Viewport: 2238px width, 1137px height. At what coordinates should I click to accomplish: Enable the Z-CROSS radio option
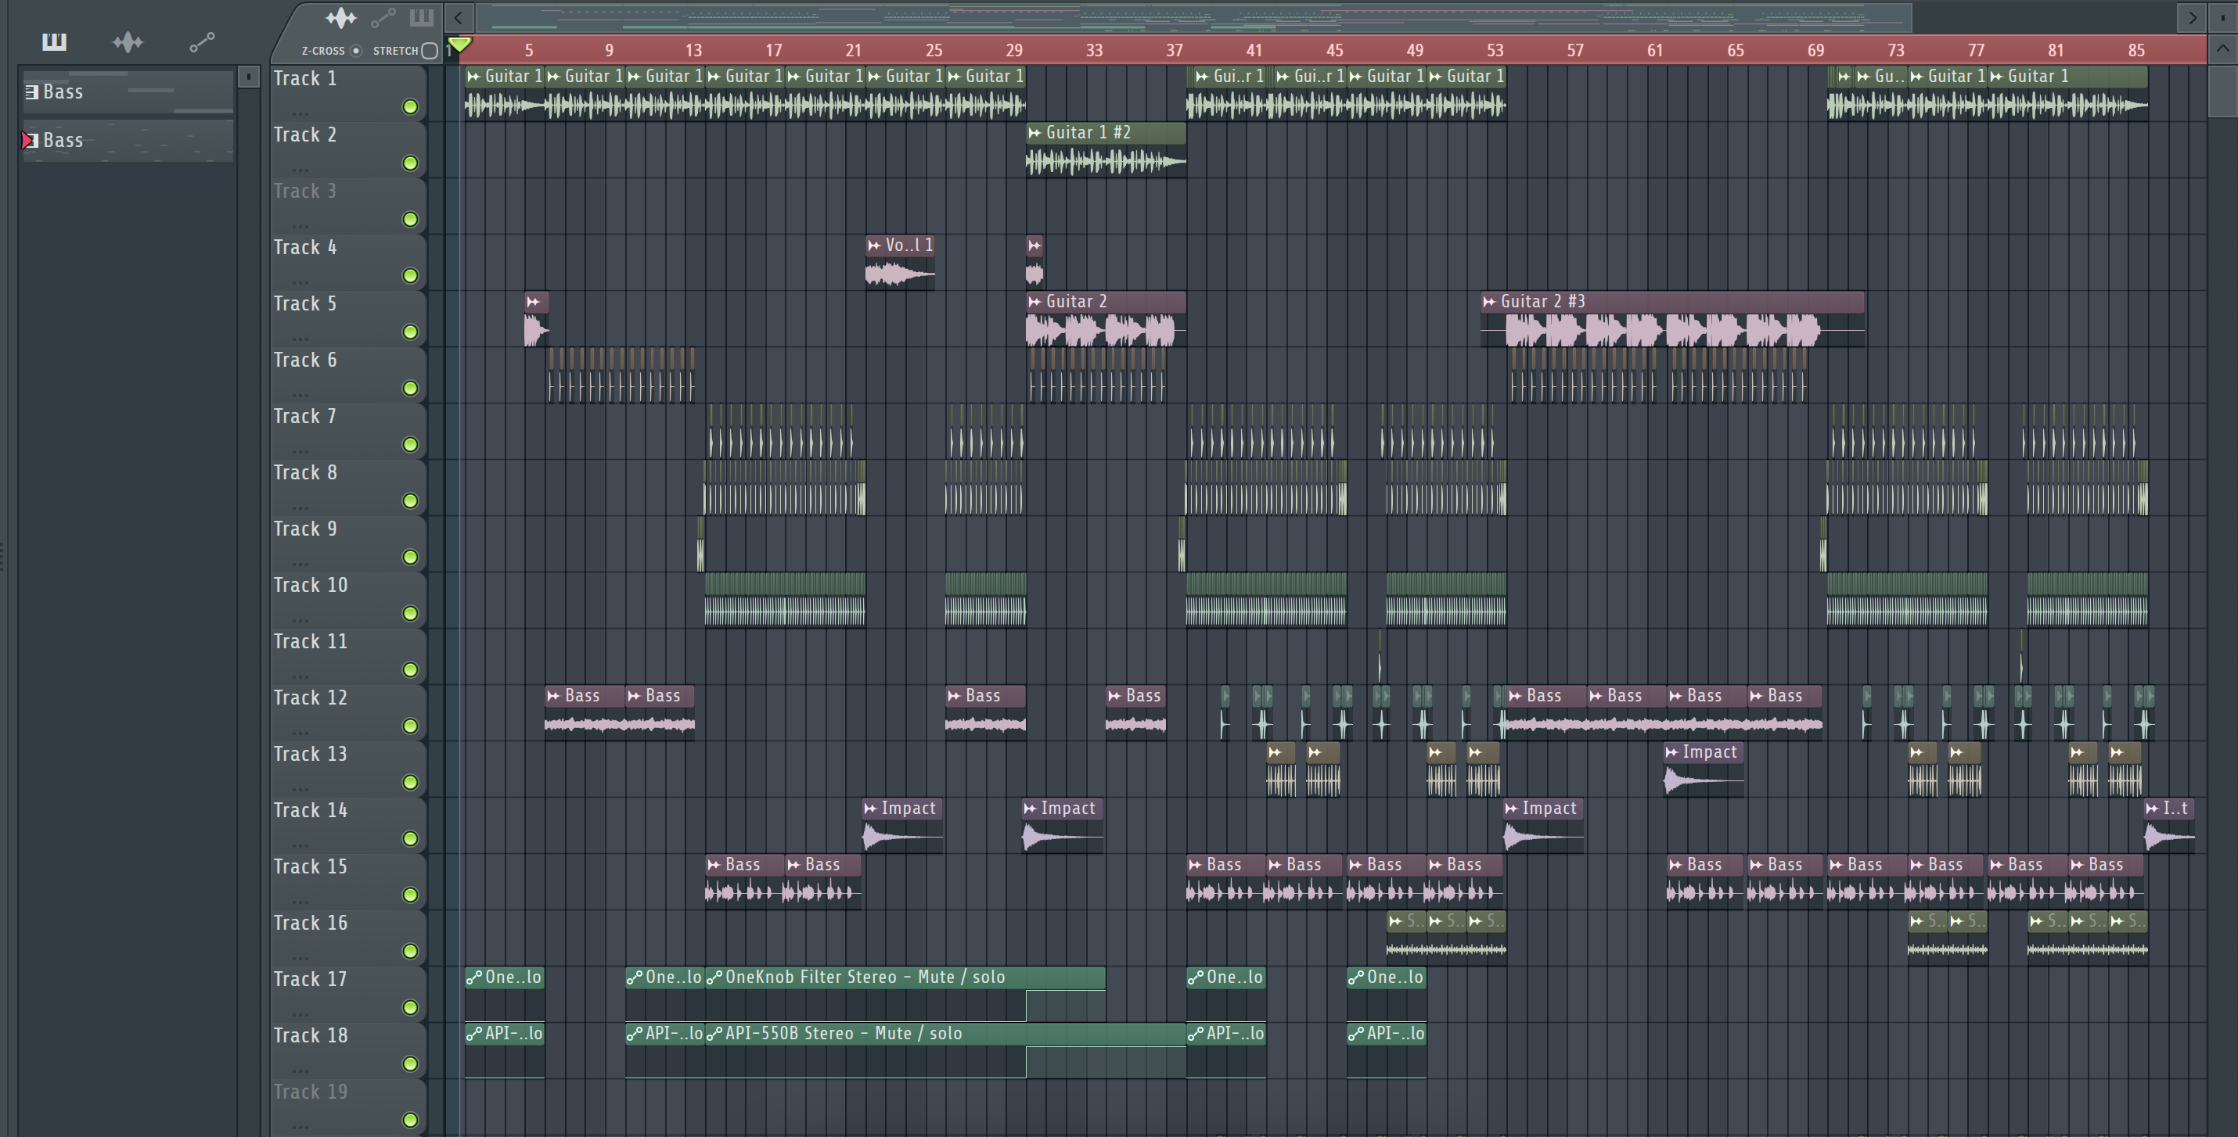tap(355, 50)
